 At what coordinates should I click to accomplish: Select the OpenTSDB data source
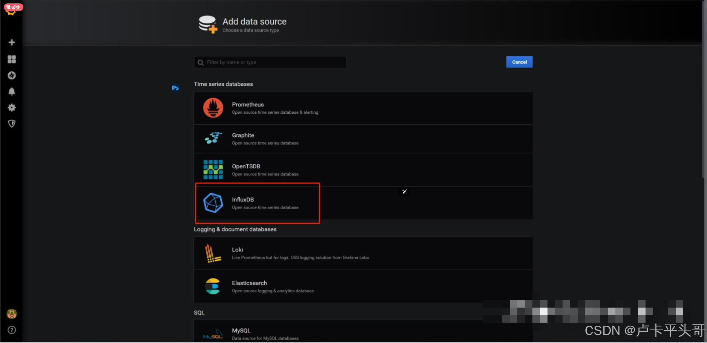(x=363, y=170)
